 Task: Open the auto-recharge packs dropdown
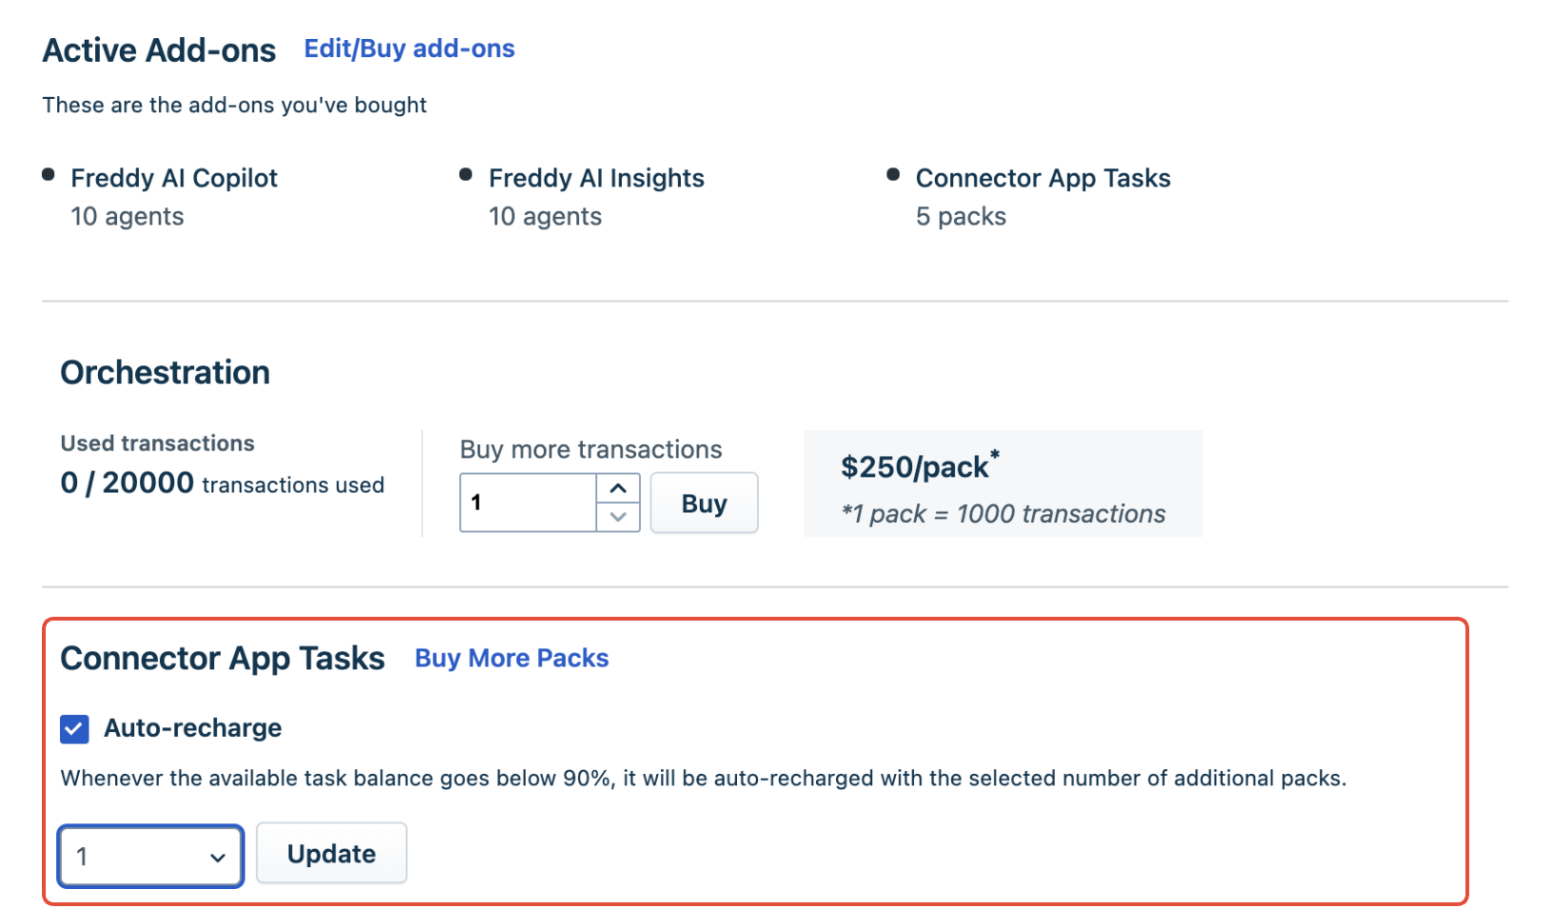[x=150, y=856]
